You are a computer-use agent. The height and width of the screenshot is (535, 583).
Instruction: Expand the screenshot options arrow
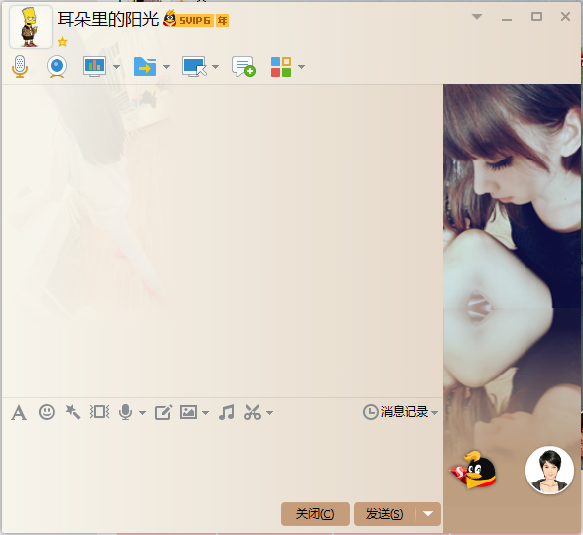pos(270,413)
